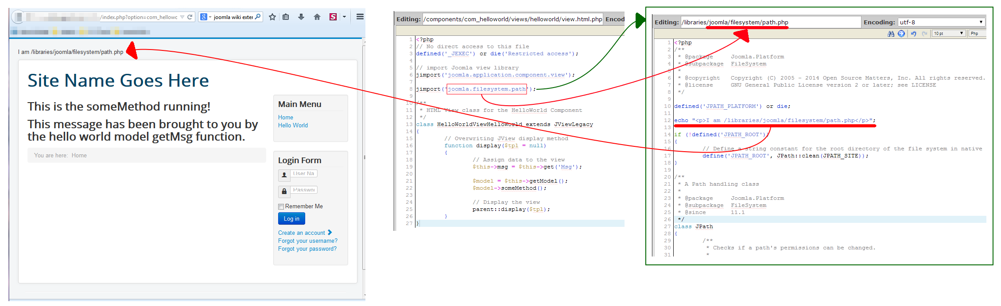
Task: Reload the page with refresh icon
Action: click(190, 17)
